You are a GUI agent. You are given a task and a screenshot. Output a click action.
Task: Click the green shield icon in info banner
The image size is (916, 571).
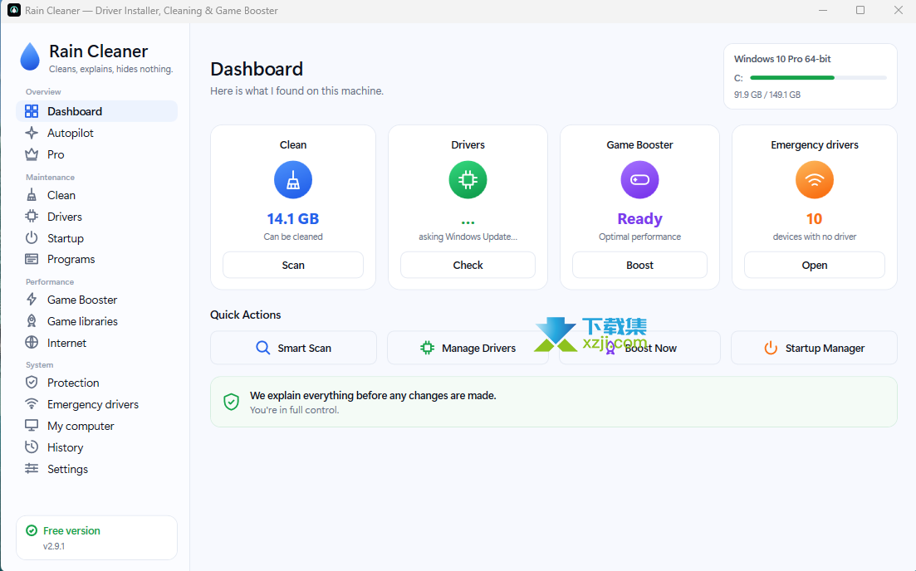(232, 402)
